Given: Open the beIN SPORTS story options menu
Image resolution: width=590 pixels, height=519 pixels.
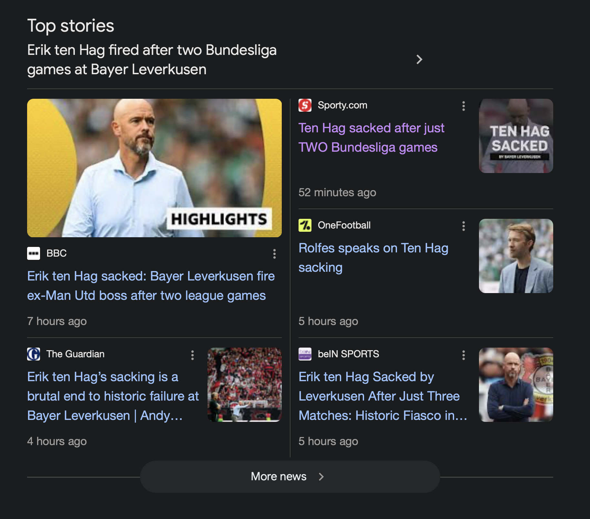Looking at the screenshot, I should (x=463, y=355).
